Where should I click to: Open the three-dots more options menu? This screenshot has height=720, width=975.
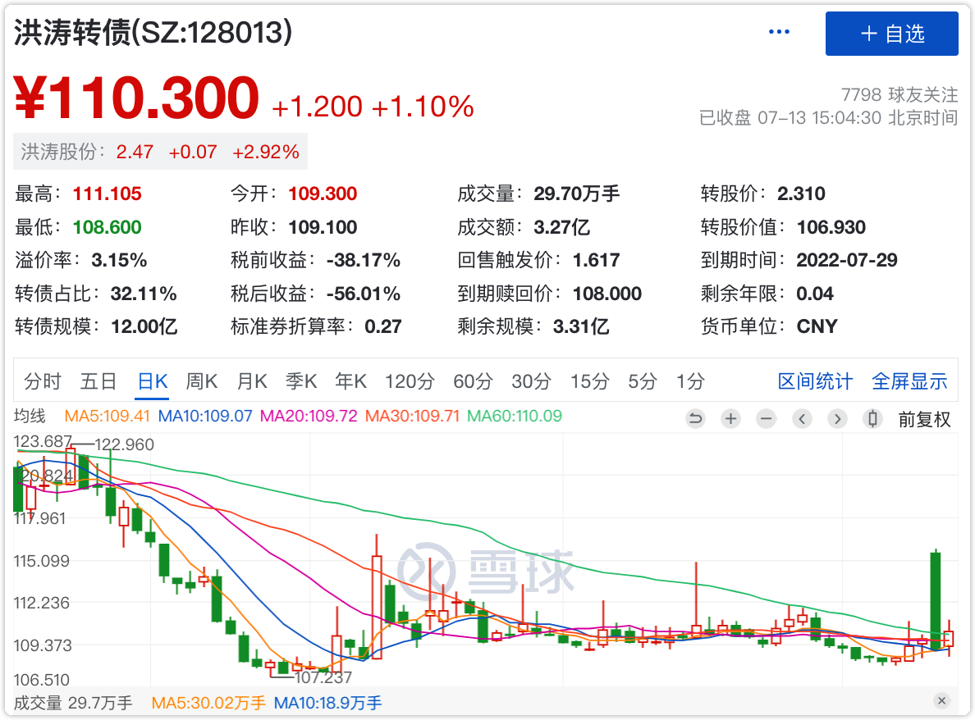pyautogui.click(x=778, y=32)
